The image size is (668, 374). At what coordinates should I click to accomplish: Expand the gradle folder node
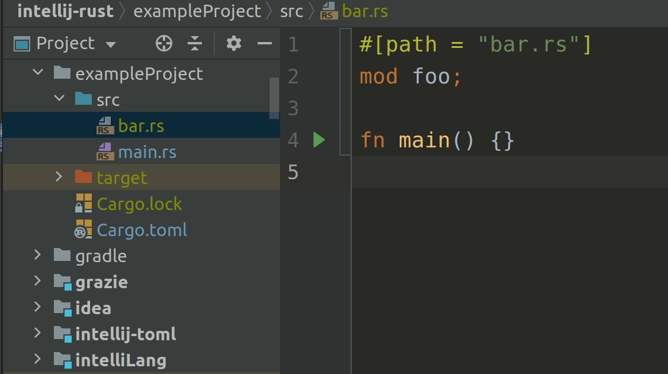click(x=37, y=254)
